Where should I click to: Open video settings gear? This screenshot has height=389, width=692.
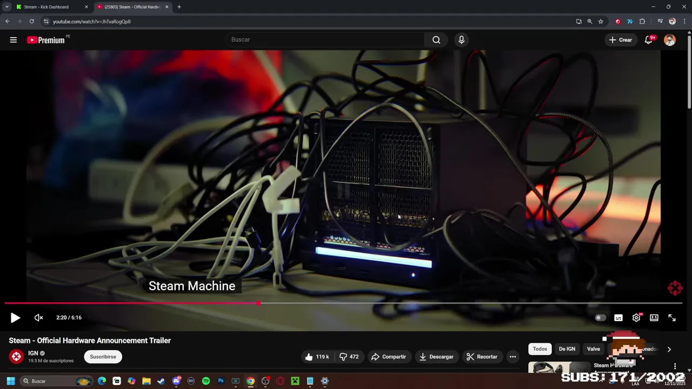pyautogui.click(x=636, y=318)
